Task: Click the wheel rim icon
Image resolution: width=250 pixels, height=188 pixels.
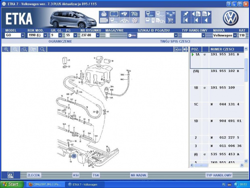Action: click(x=135, y=21)
